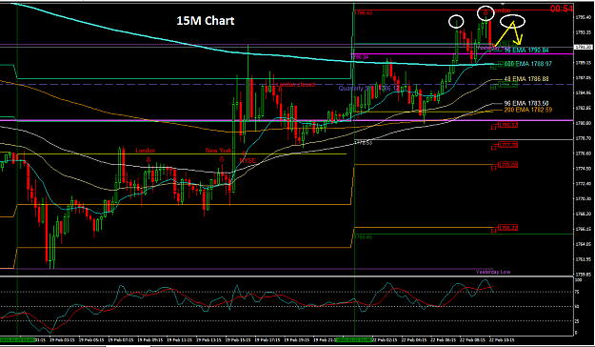Click 1795.40 on the price axis
595x347 pixels.
point(583,17)
